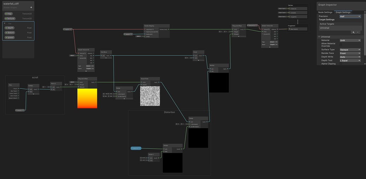Viewport: 366px width, 179px height.
Task: Enable Allow Material Override checkbox
Action: (x=341, y=45)
